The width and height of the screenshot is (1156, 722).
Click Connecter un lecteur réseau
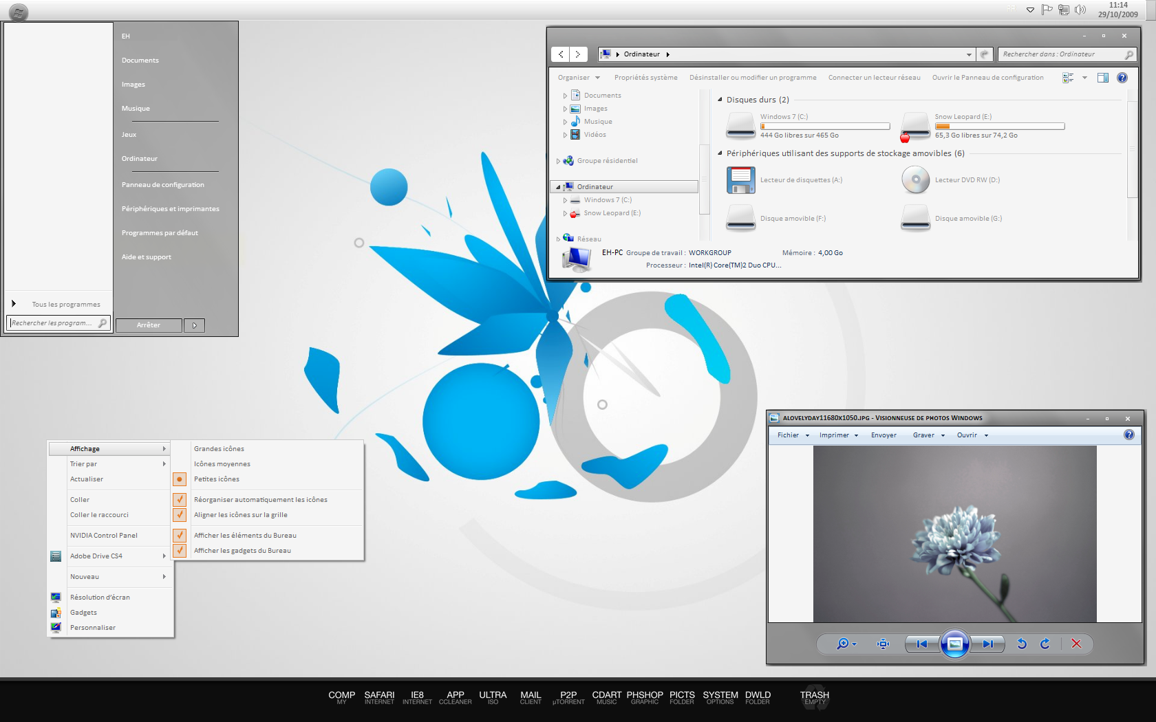point(874,78)
